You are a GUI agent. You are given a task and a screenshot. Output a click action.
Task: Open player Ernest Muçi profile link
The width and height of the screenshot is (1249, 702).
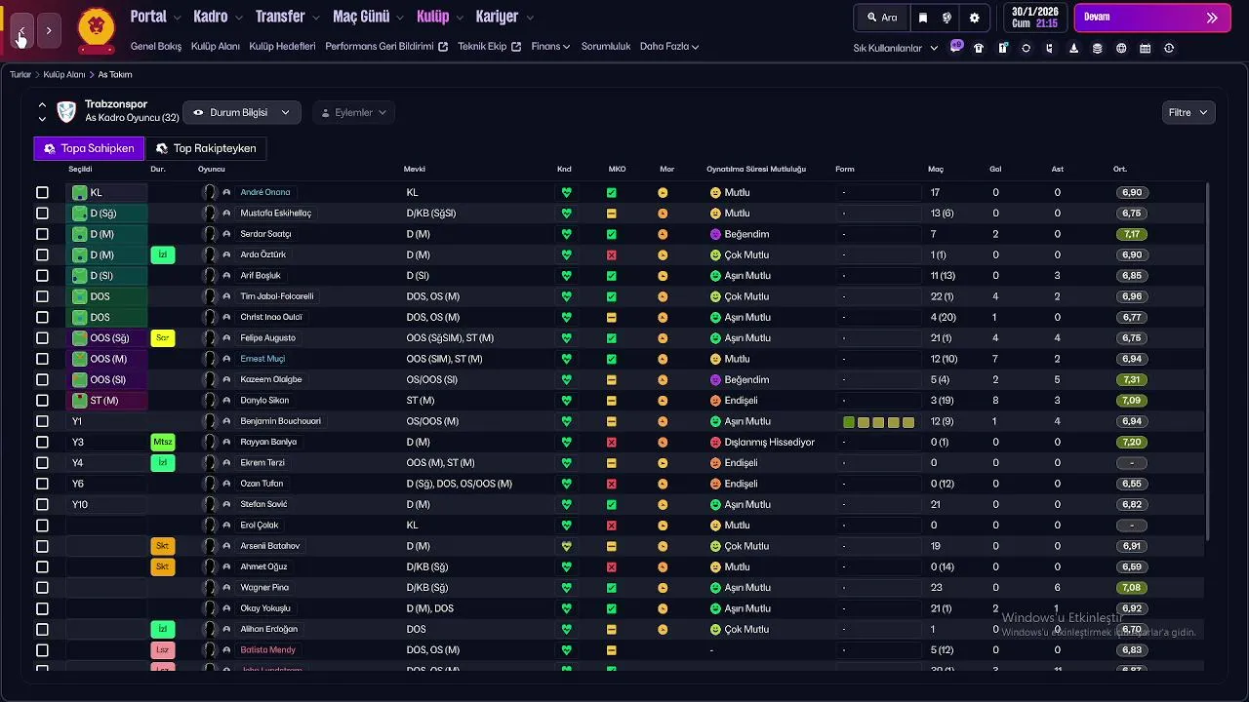[262, 359]
